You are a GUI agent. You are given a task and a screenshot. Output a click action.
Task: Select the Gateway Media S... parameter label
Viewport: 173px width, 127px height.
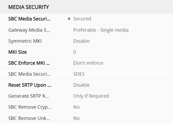pyautogui.click(x=29, y=30)
